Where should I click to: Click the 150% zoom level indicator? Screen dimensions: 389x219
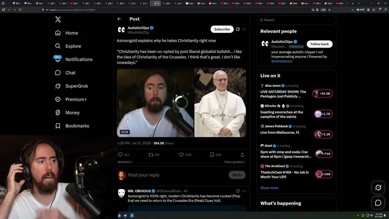[324, 10]
